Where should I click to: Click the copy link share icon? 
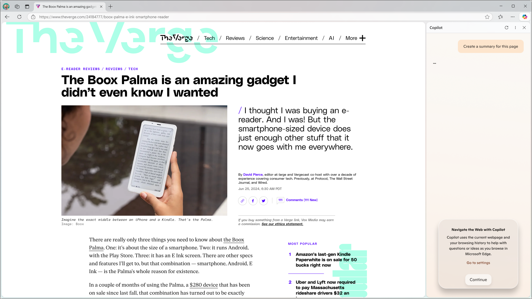pyautogui.click(x=242, y=201)
